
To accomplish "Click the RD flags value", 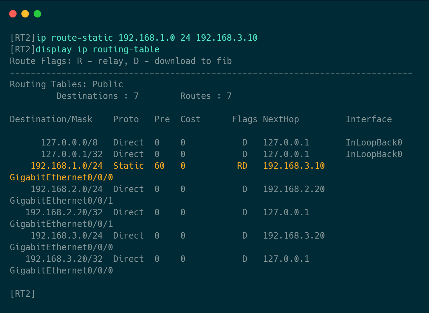I will pyautogui.click(x=242, y=166).
